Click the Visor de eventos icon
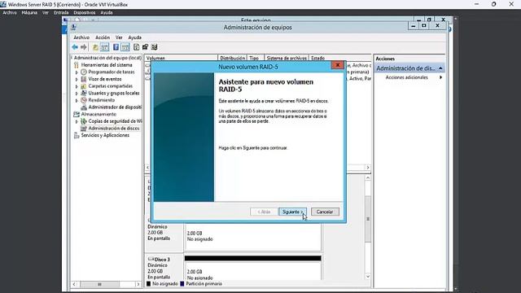The width and height of the screenshot is (521, 293). 84,79
